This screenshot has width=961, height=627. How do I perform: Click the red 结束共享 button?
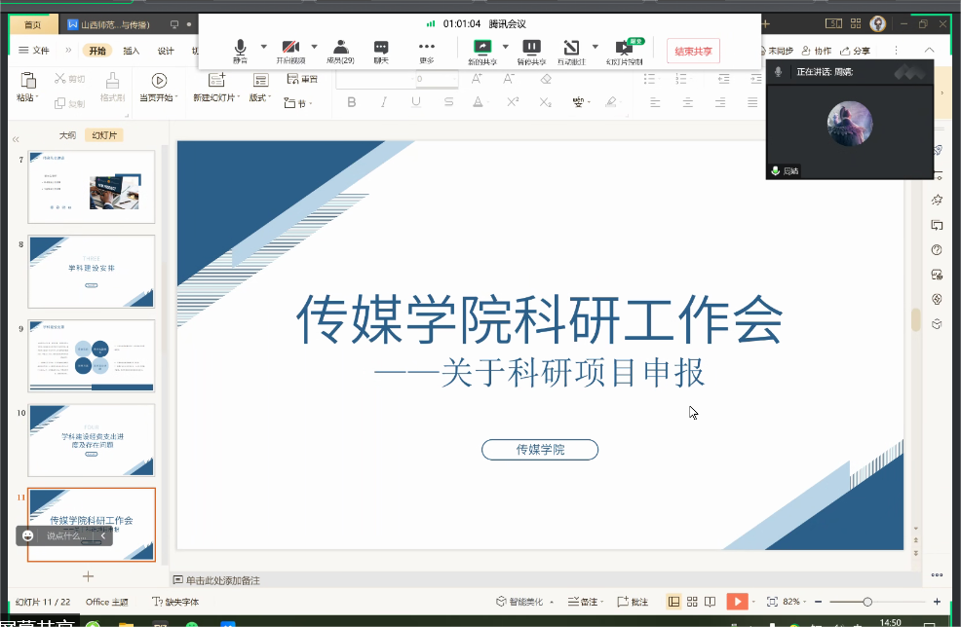(x=693, y=52)
